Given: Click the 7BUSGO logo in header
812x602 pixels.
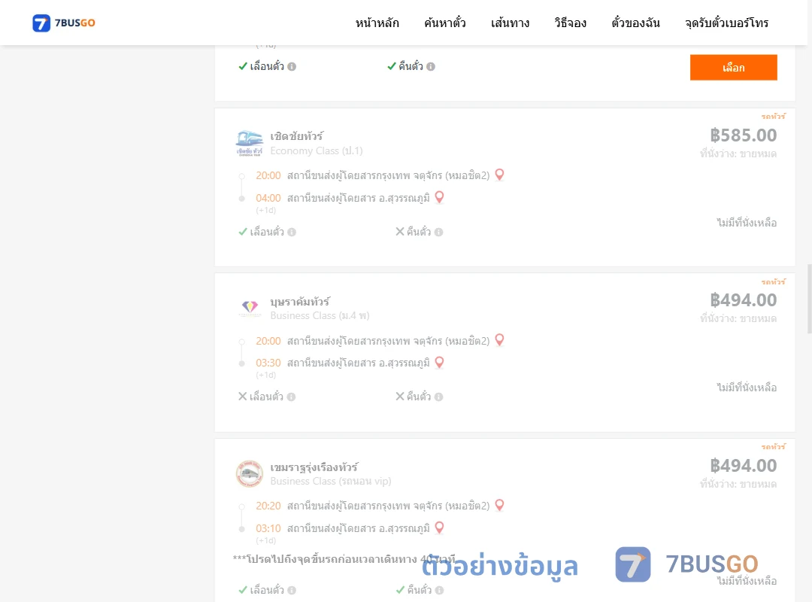Looking at the screenshot, I should click(x=64, y=23).
